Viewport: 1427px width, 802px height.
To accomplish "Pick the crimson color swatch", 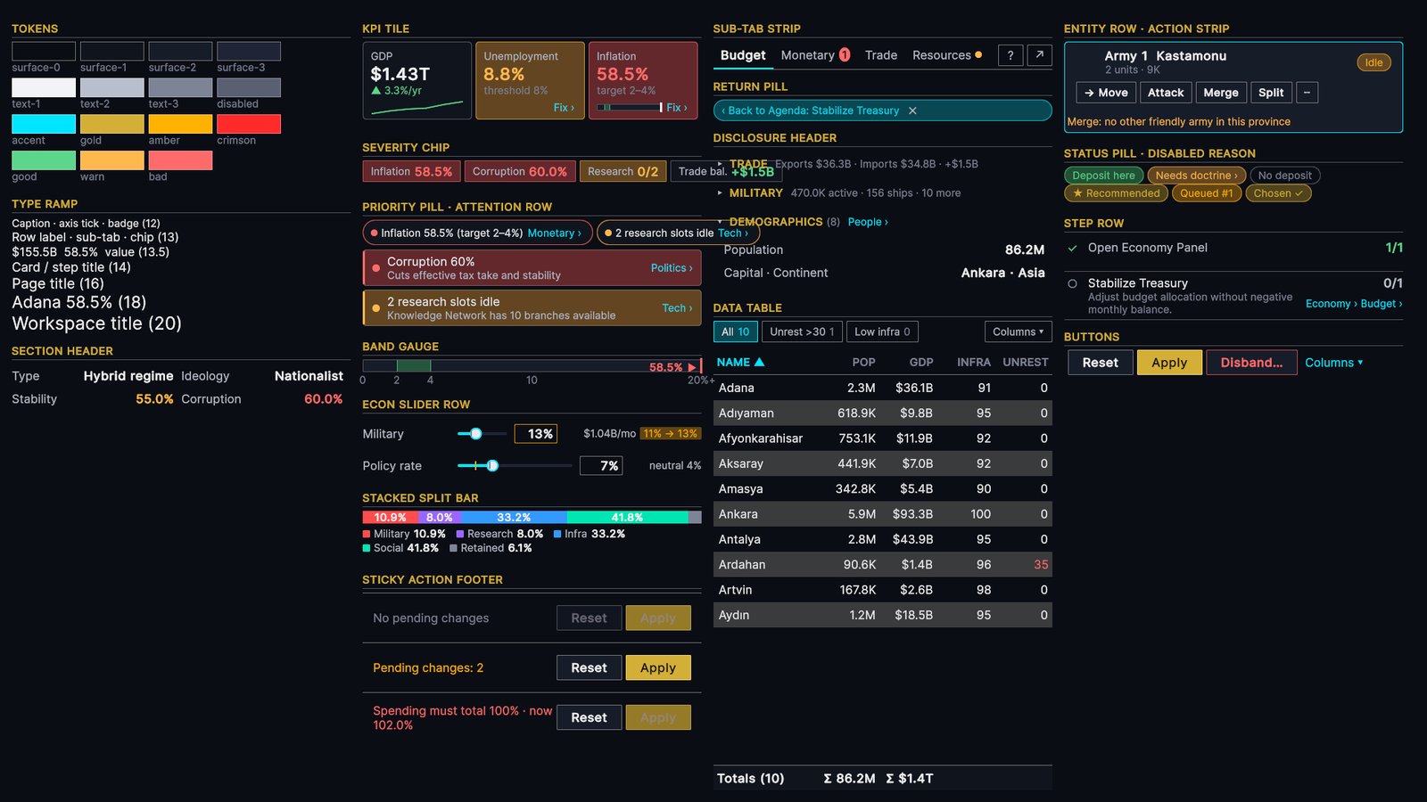I will tap(249, 124).
